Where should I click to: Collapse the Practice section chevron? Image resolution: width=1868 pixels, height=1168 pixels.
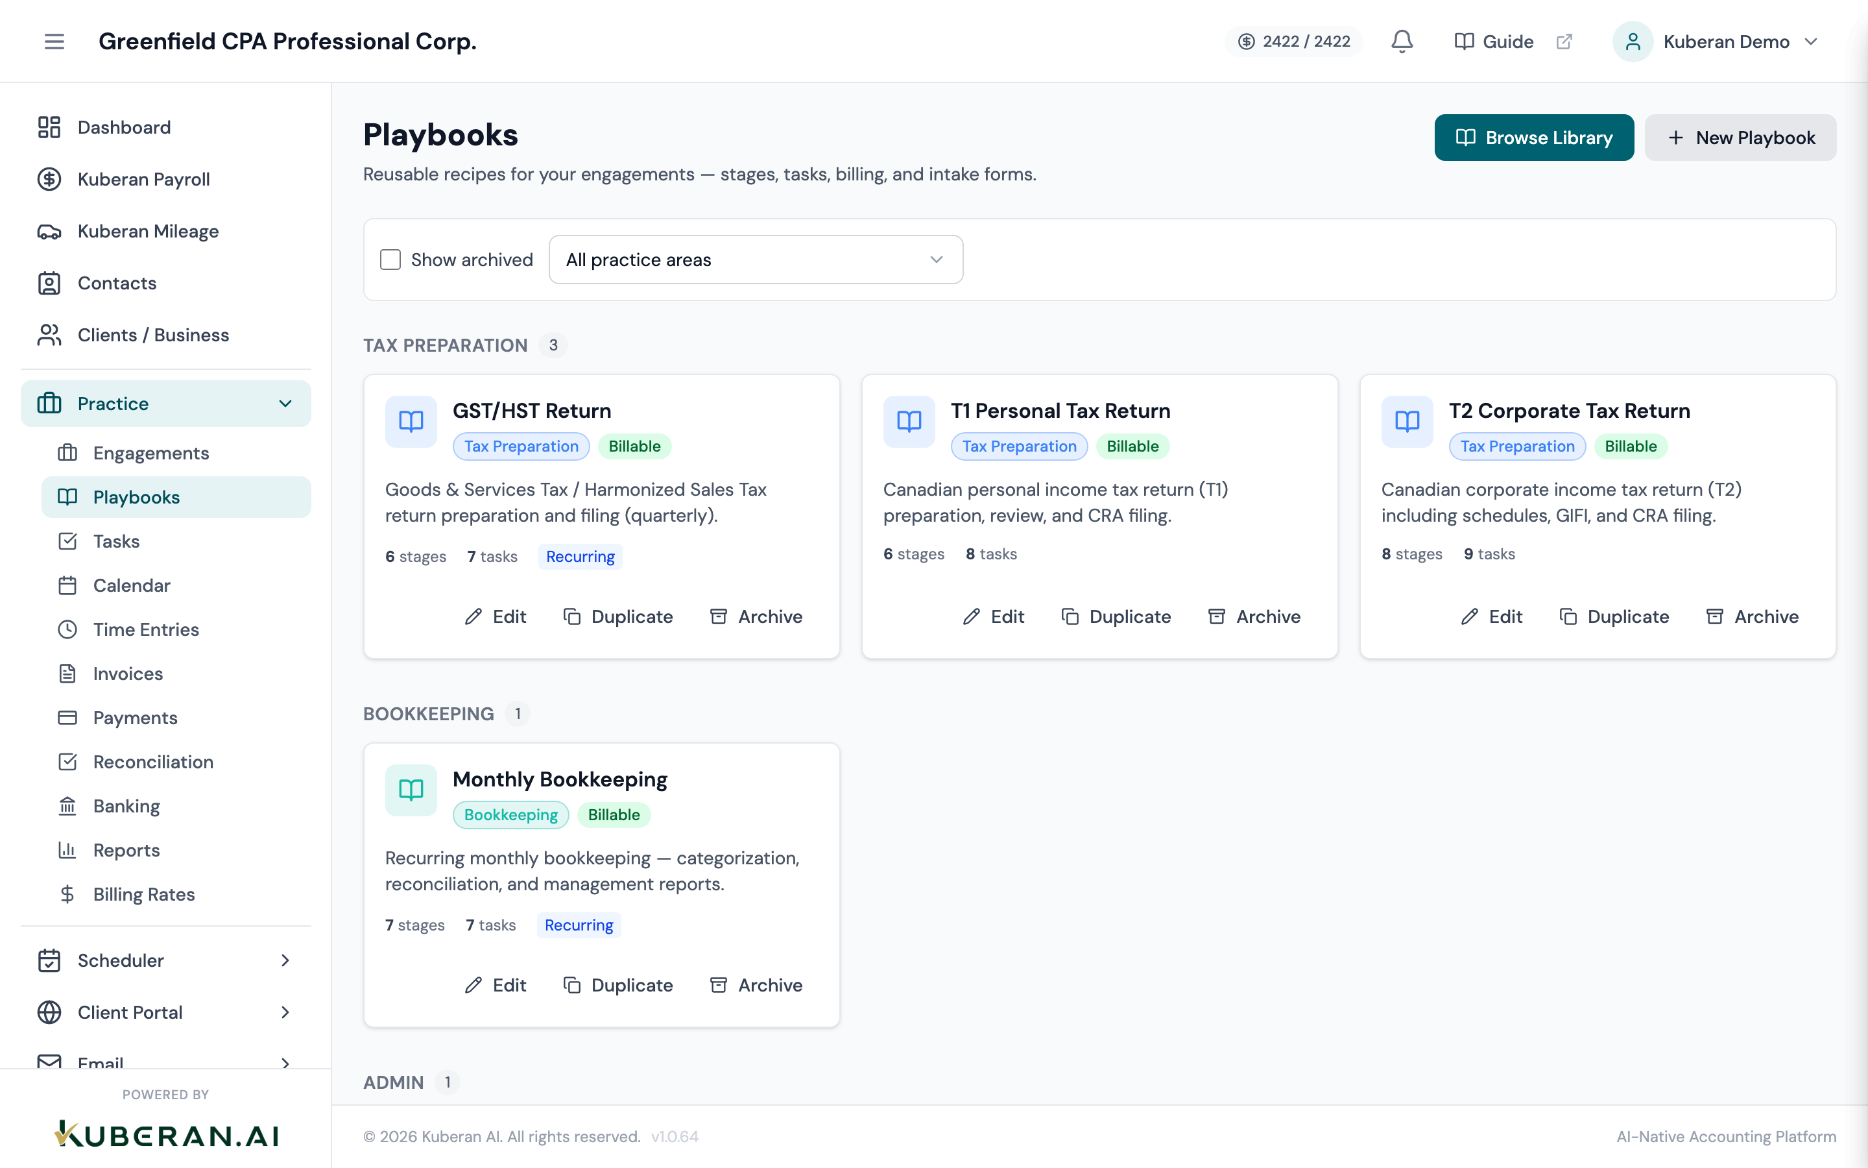pos(285,403)
